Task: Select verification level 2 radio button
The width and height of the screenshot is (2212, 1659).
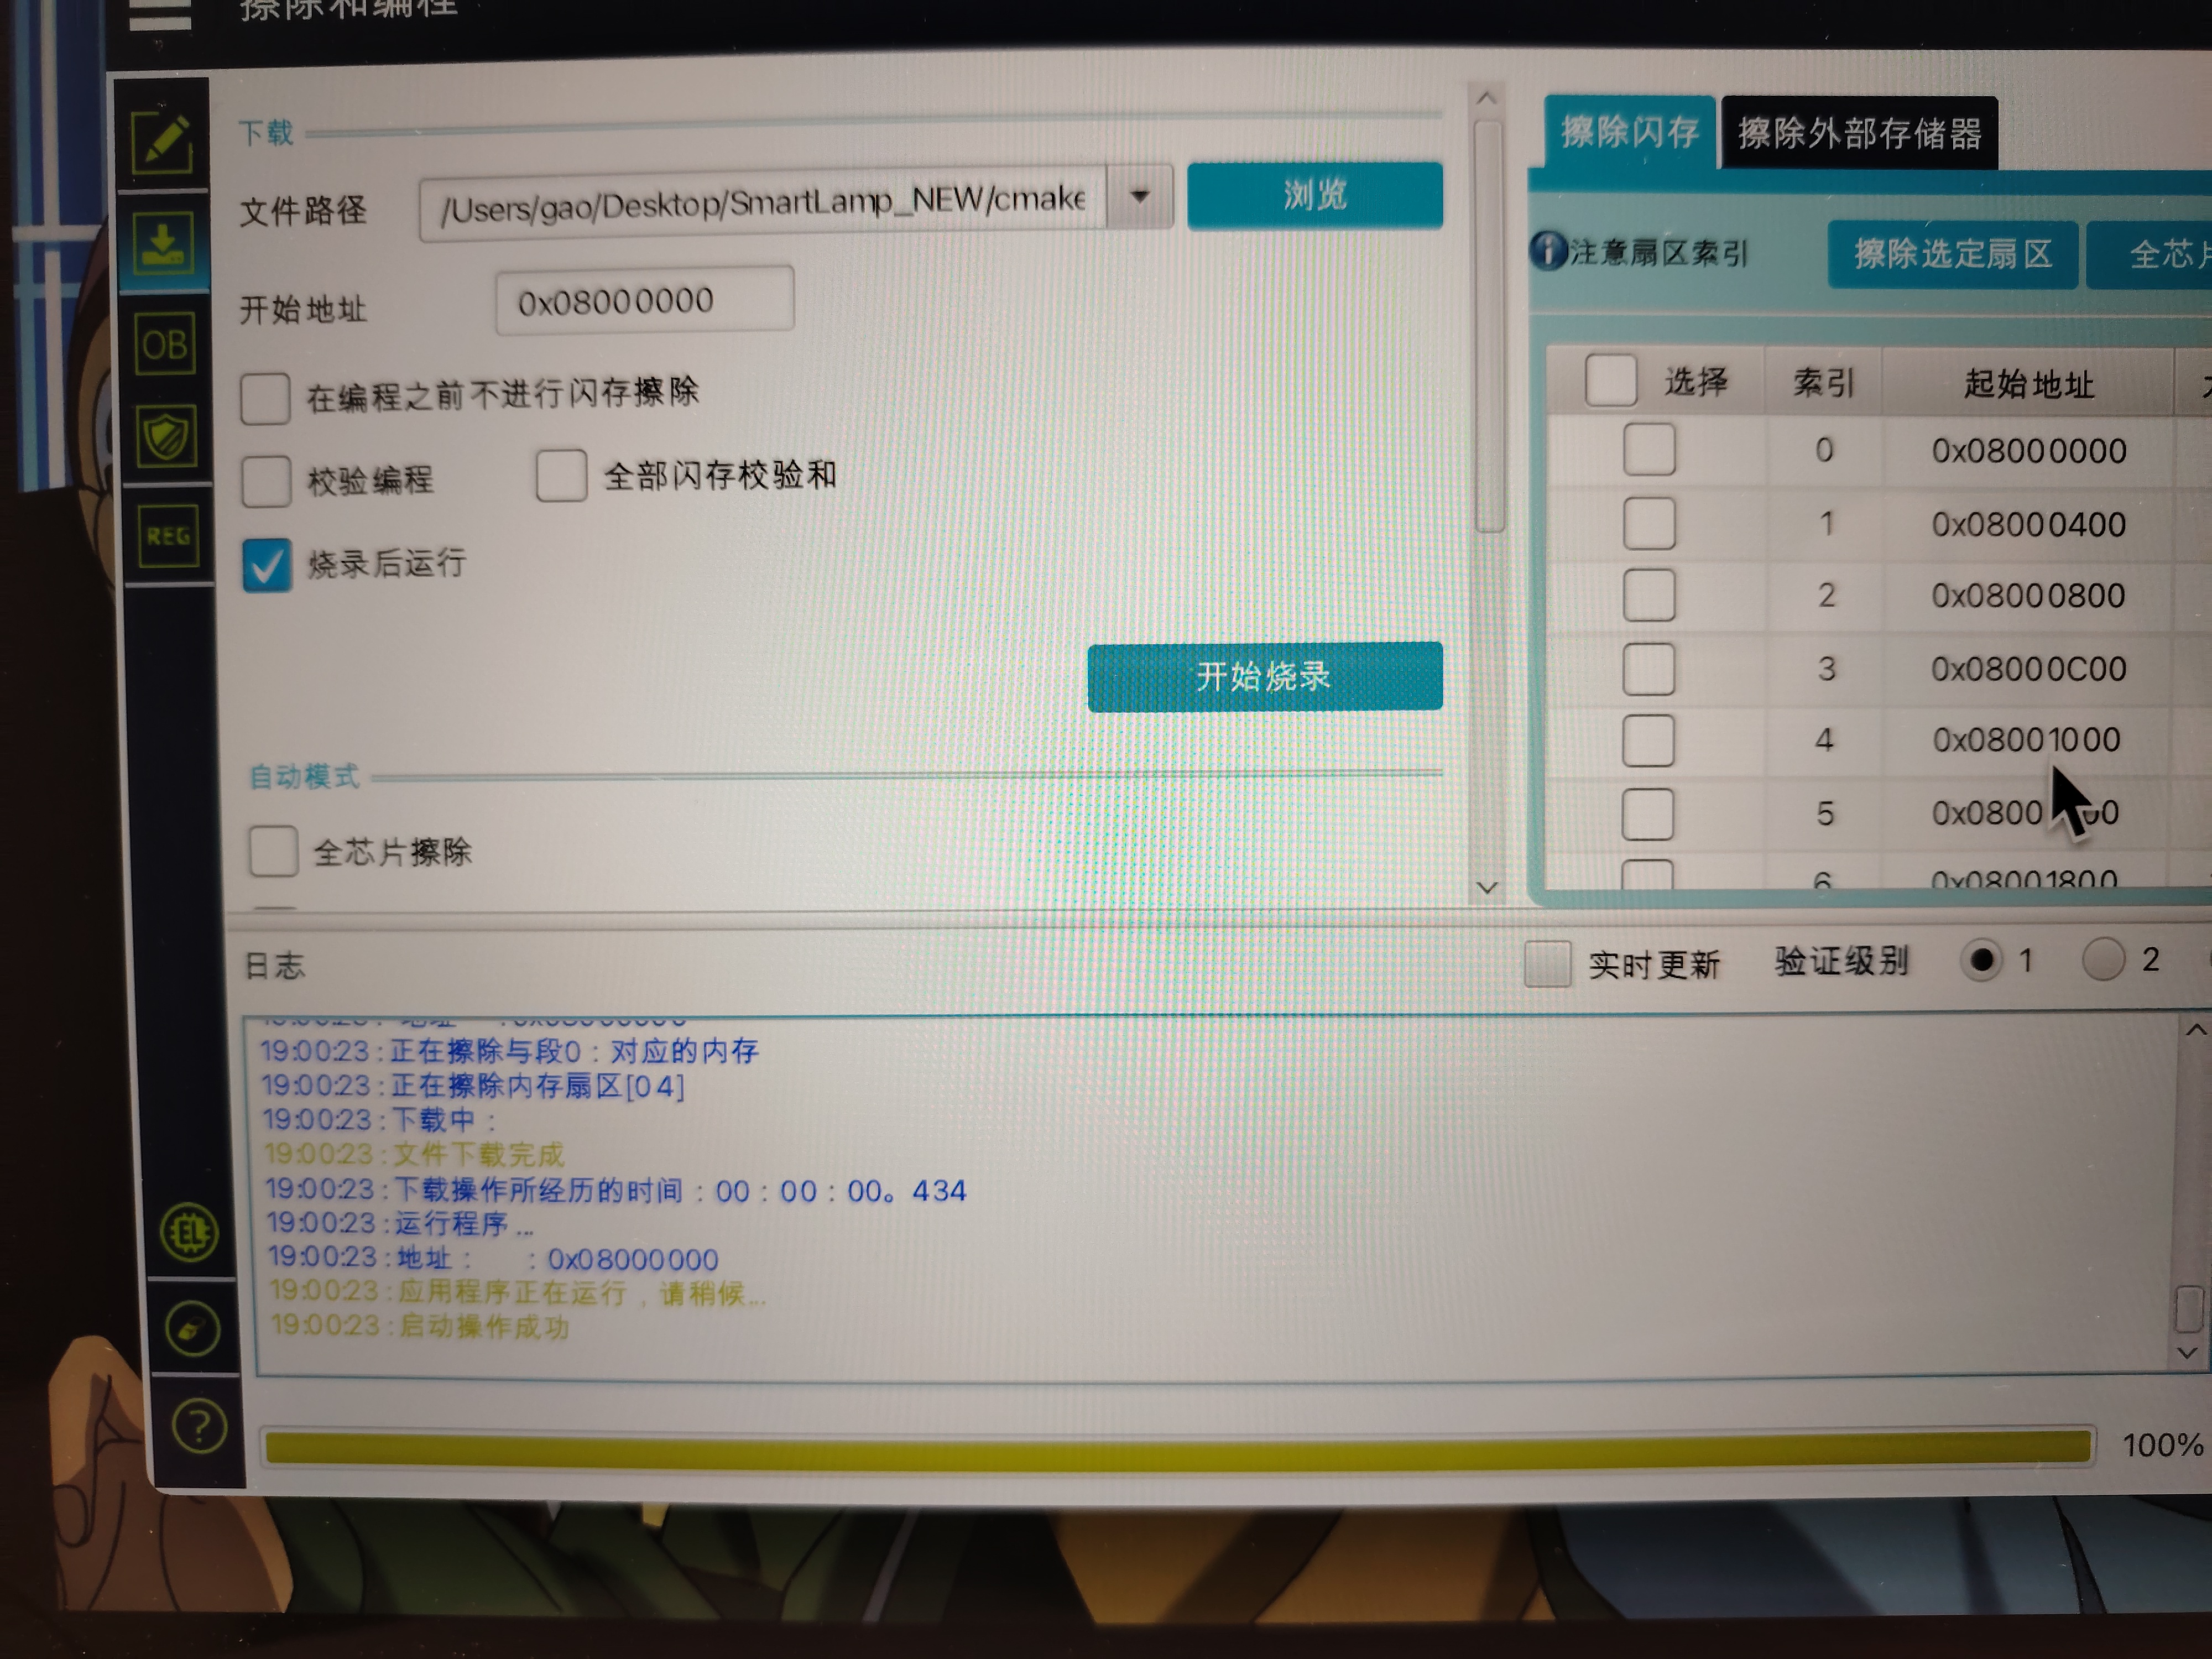Action: (2103, 960)
